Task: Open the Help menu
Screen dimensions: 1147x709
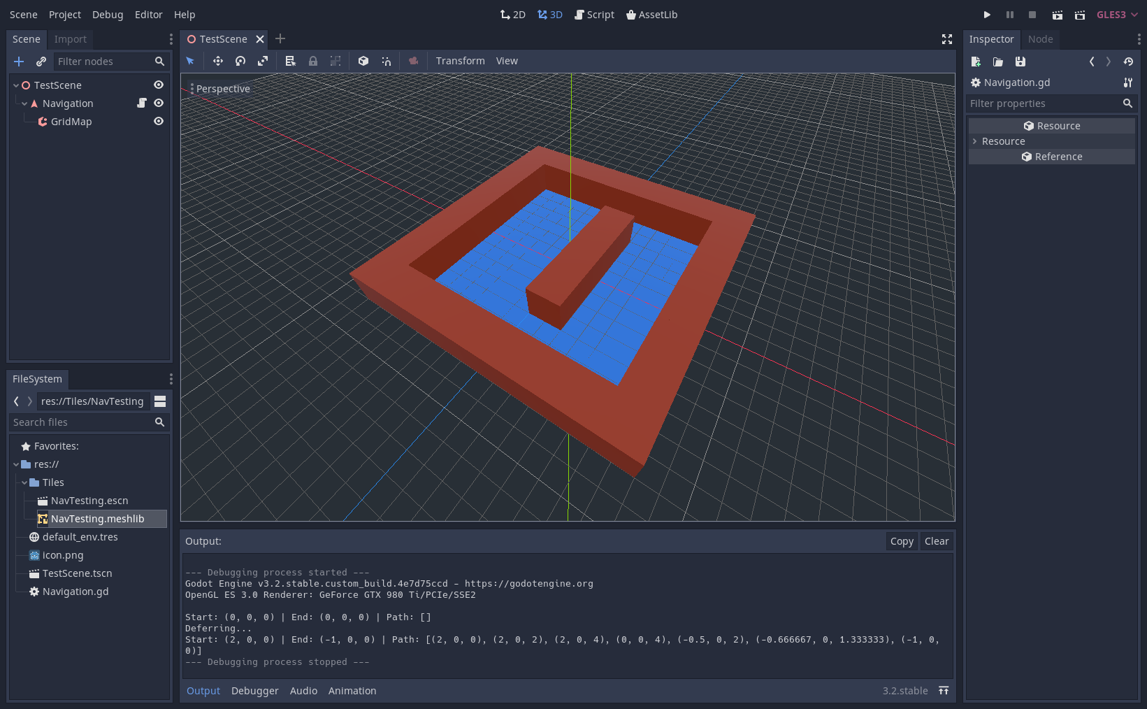Action: click(185, 15)
